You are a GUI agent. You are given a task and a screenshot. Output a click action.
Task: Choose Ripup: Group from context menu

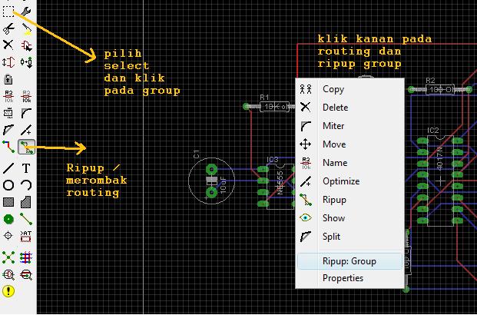tap(349, 261)
